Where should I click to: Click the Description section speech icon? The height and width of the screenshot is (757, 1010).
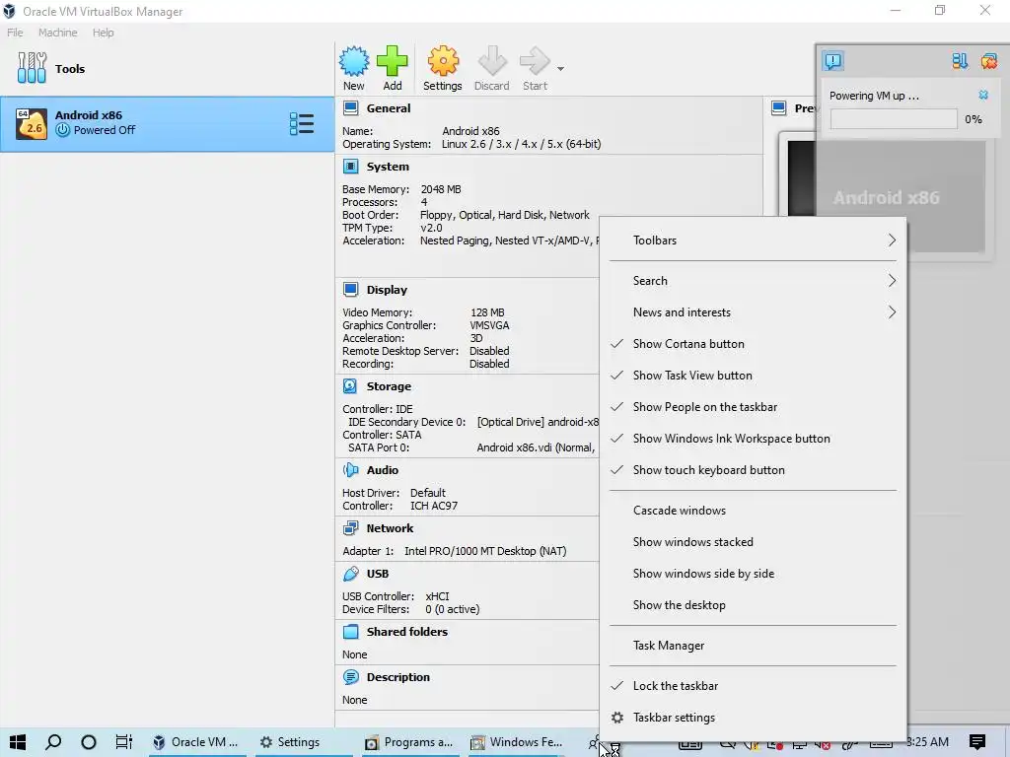[350, 677]
